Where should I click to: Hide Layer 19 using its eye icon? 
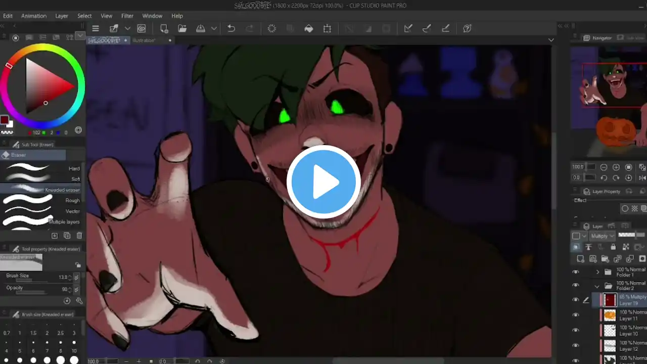(x=575, y=300)
